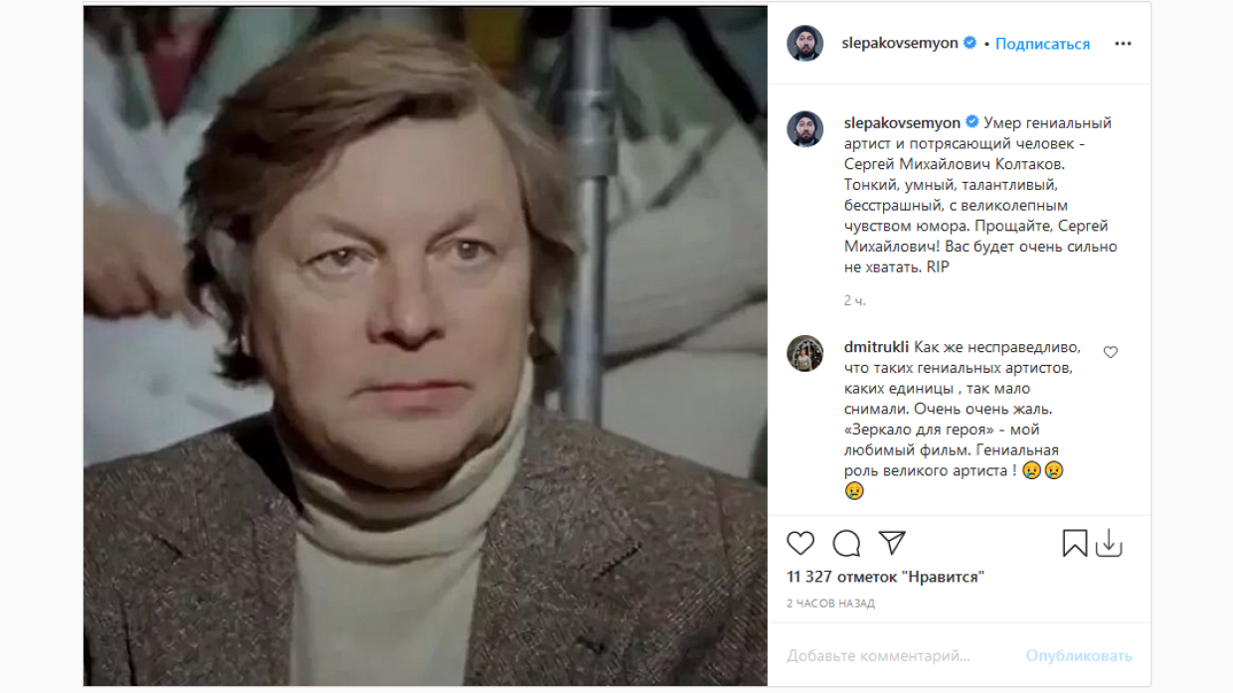Open dmitrukli's profile avatar

(x=805, y=353)
